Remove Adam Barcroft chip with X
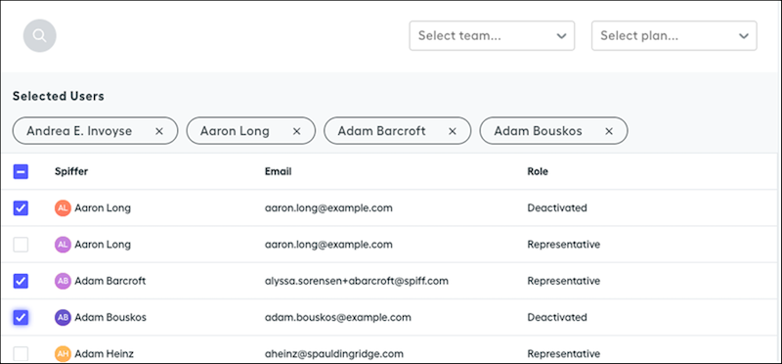This screenshot has width=782, height=364. pyautogui.click(x=453, y=131)
